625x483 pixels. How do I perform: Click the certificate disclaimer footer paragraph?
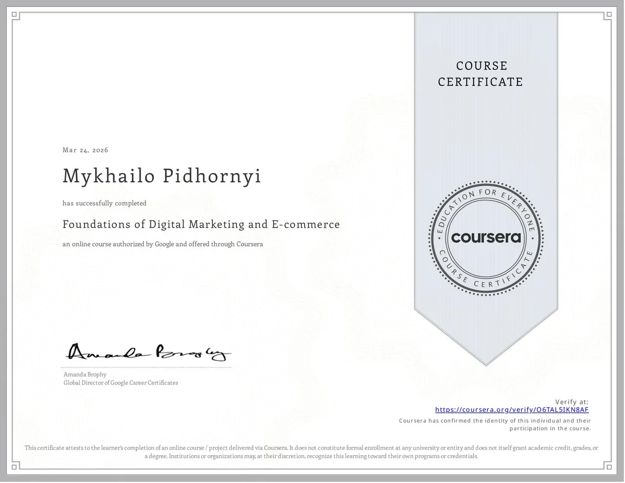pyautogui.click(x=312, y=452)
